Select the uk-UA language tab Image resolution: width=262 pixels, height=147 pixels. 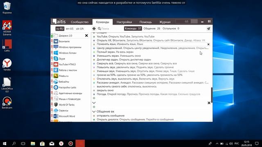[80, 29]
